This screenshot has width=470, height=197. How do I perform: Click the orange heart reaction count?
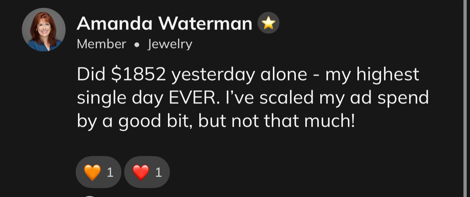click(110, 172)
